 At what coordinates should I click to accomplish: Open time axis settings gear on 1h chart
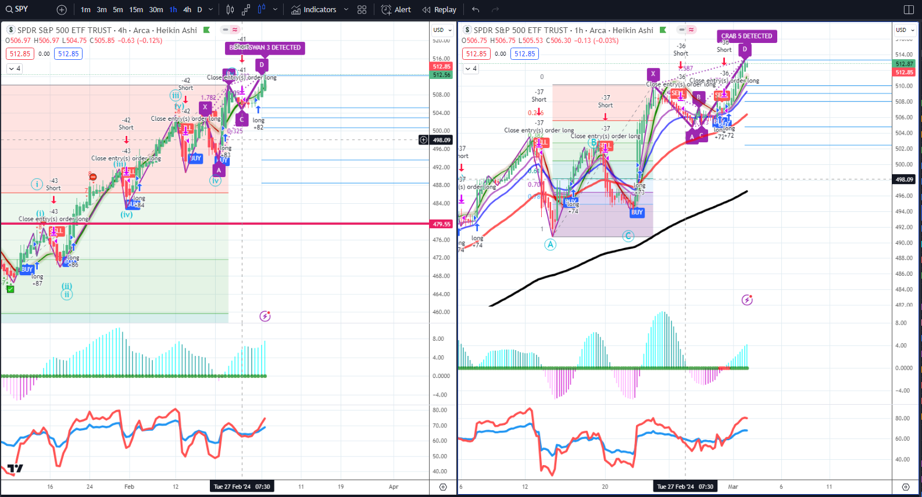click(905, 487)
